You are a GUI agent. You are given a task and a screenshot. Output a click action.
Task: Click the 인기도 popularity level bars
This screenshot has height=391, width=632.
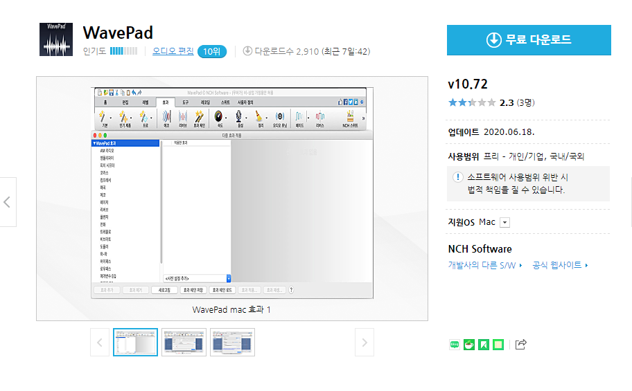(x=124, y=51)
